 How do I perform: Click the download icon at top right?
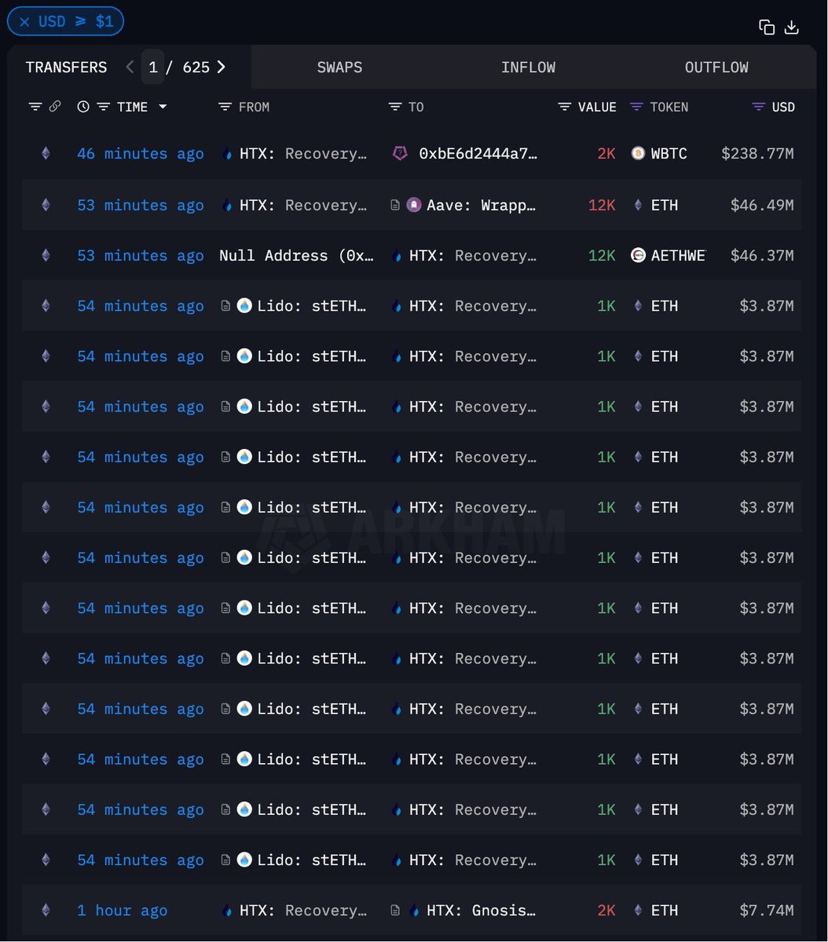coord(792,27)
